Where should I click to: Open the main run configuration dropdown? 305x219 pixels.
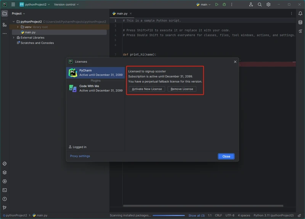coord(204,5)
